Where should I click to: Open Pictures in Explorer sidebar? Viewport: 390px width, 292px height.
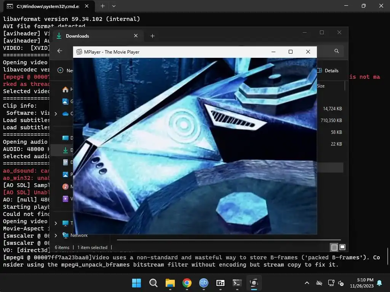(66, 174)
